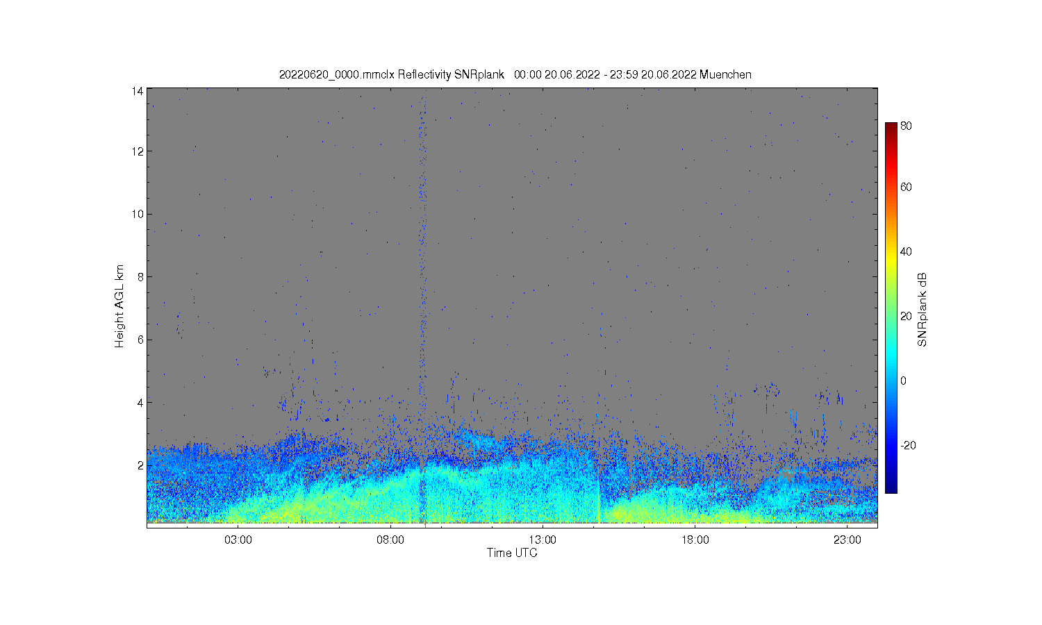Click the plot title text starting with 20220620_0000.mmclx

pos(515,74)
